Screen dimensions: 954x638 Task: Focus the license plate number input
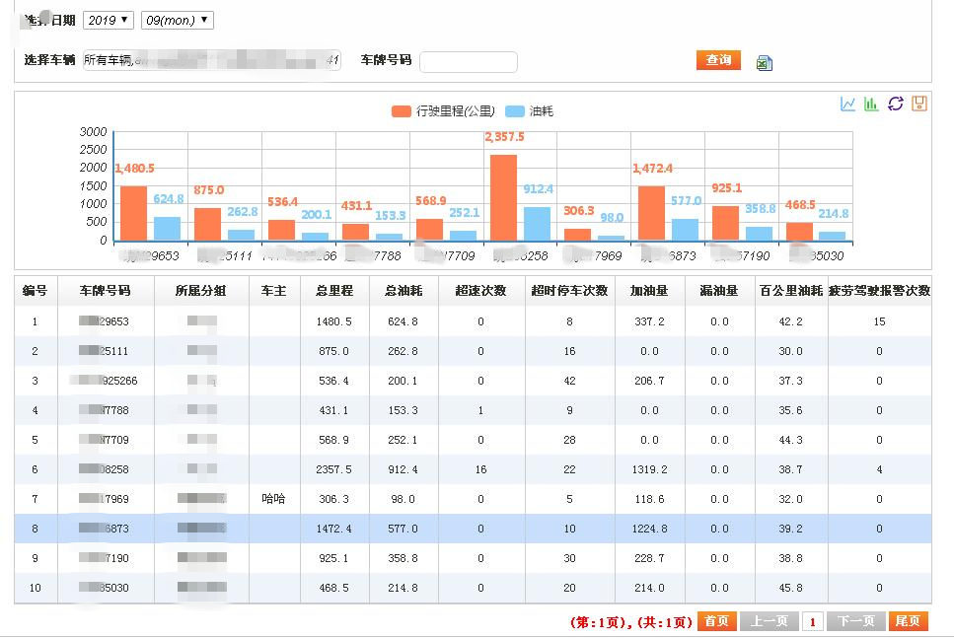point(469,61)
